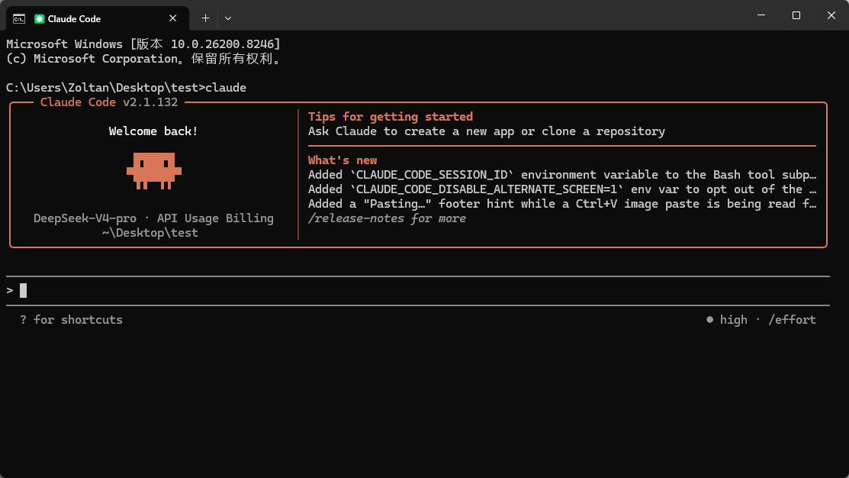Click the command prompt icon in title bar
849x478 pixels.
(19, 19)
